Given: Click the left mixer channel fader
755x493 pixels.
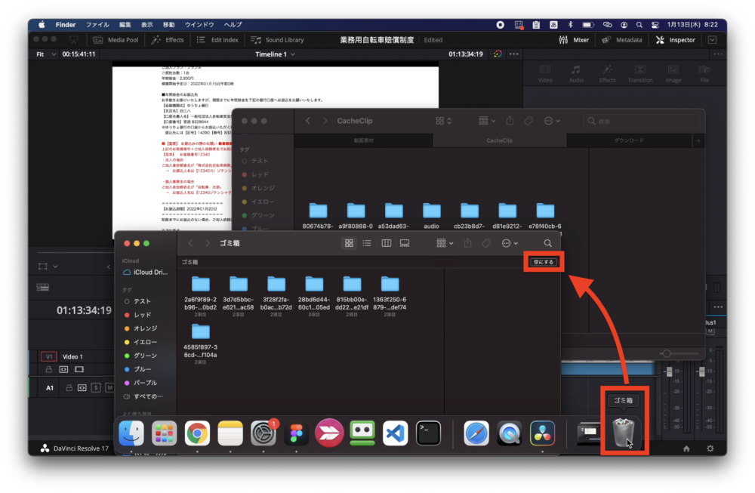Looking at the screenshot, I should 669,371.
